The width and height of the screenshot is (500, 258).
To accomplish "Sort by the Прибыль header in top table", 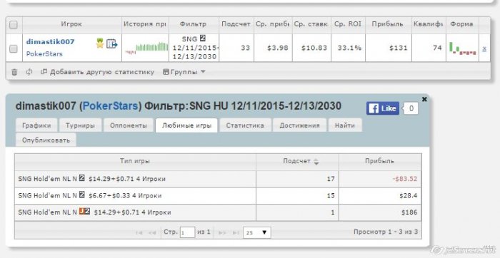I will [x=388, y=24].
